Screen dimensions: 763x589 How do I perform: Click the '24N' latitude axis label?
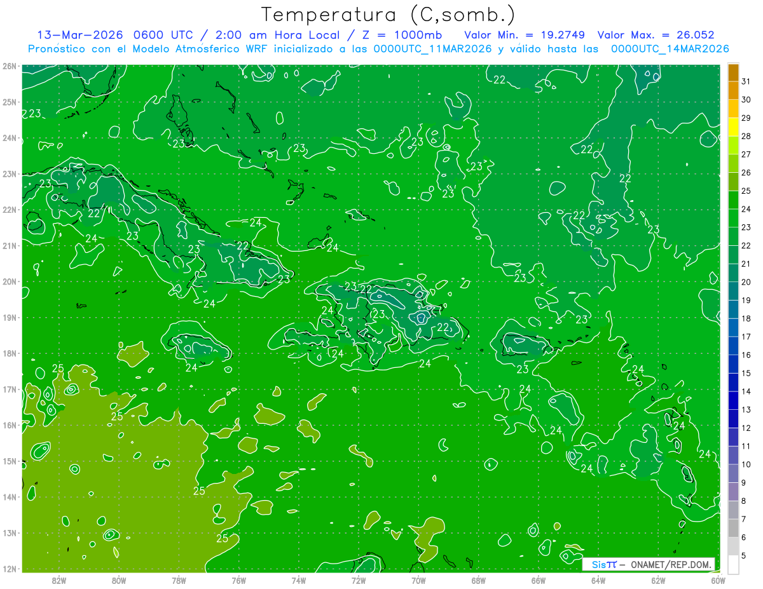9,138
